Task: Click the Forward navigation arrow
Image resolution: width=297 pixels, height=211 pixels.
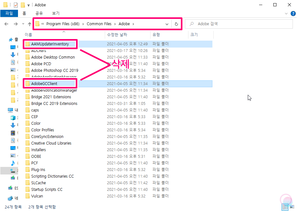Action: pos(16,24)
